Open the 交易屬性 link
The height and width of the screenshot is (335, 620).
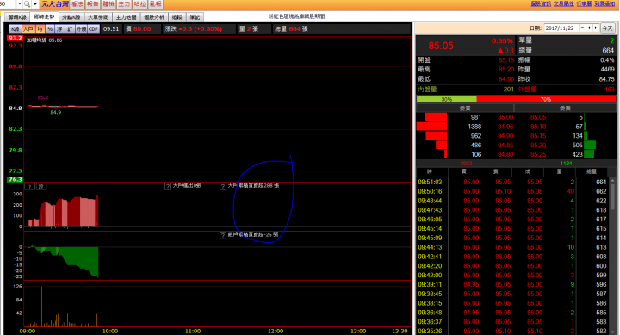coord(563,3)
